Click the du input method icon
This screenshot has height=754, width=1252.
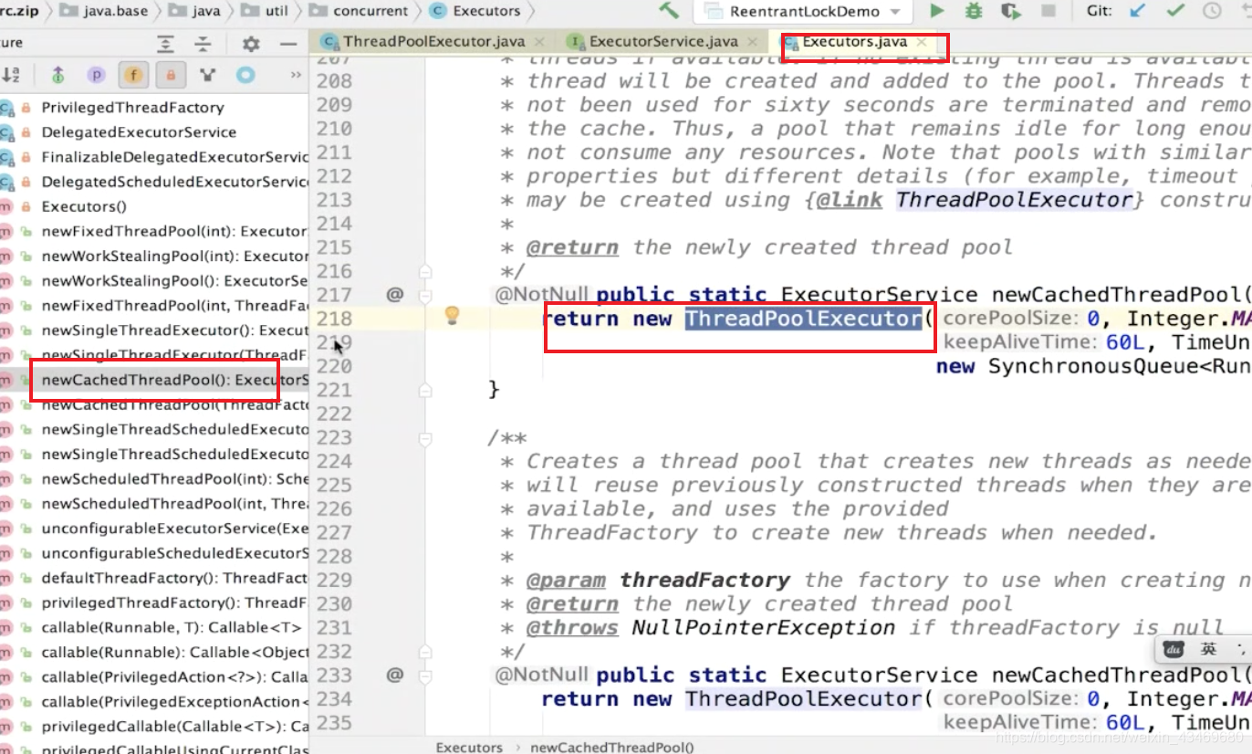(x=1174, y=649)
